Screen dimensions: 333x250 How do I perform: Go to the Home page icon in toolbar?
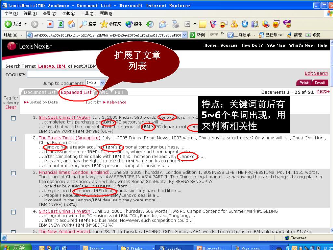[x=71, y=24]
